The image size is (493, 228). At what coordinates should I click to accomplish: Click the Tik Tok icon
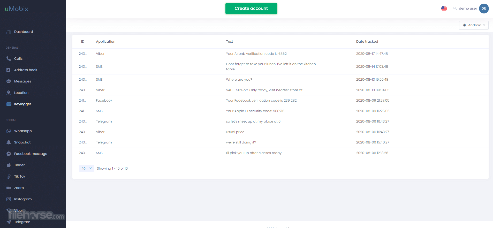coord(9,177)
